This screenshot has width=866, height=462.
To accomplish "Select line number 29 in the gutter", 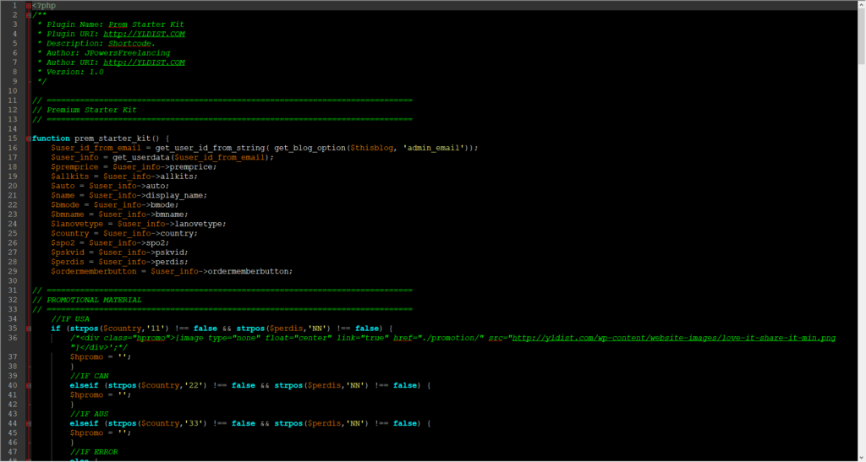I will [12, 271].
